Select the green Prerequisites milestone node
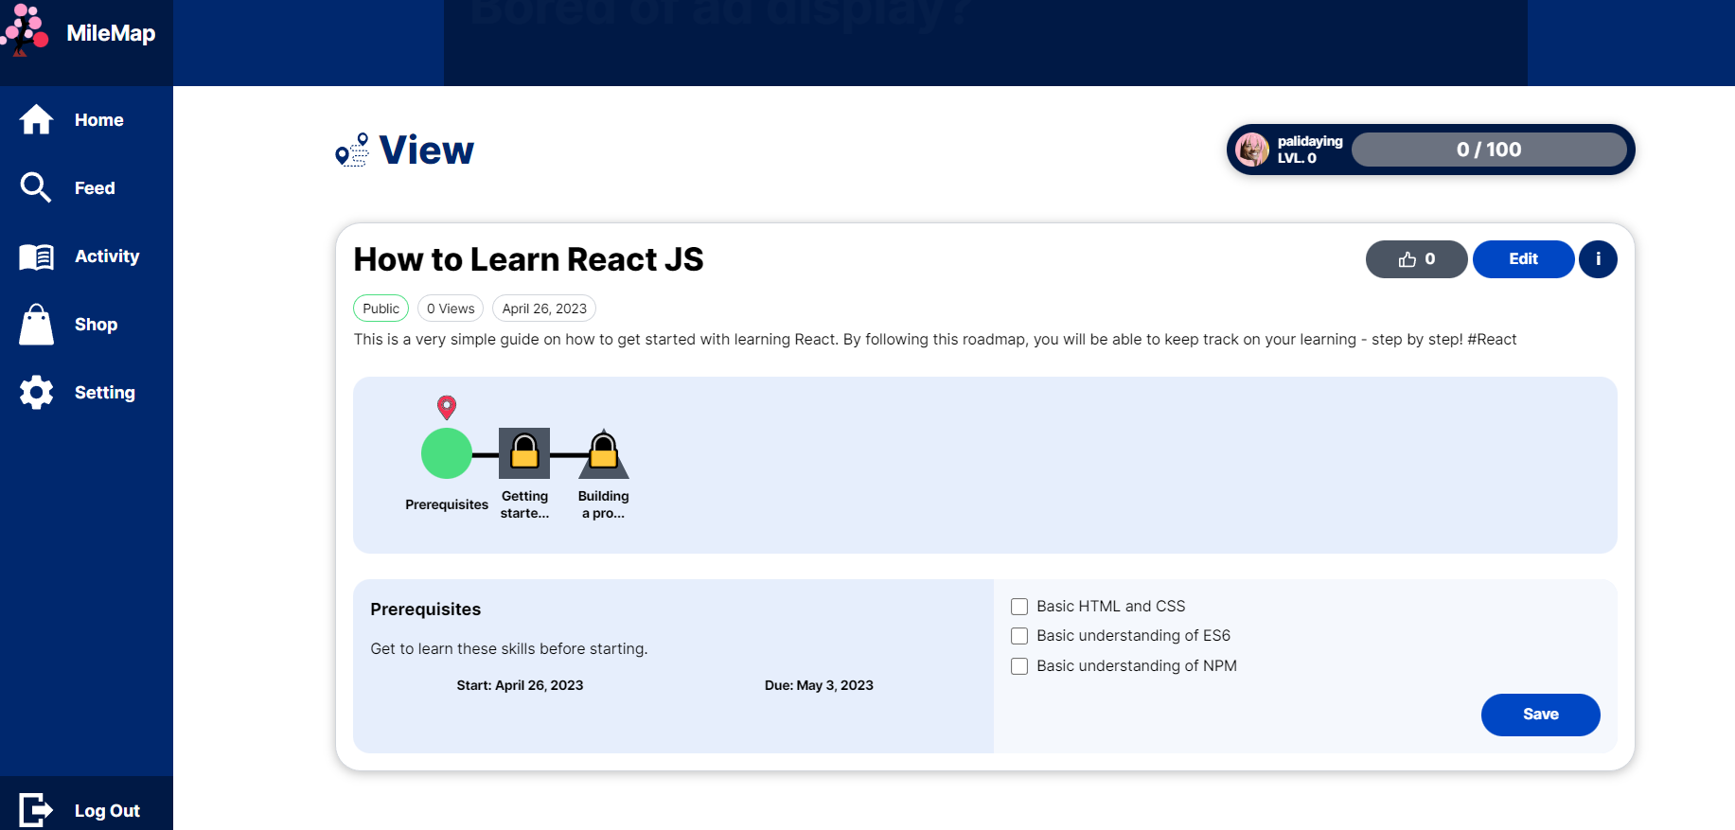The height and width of the screenshot is (830, 1735). click(447, 453)
